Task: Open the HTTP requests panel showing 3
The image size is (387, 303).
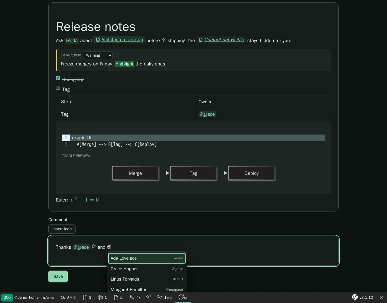Action: [87, 298]
